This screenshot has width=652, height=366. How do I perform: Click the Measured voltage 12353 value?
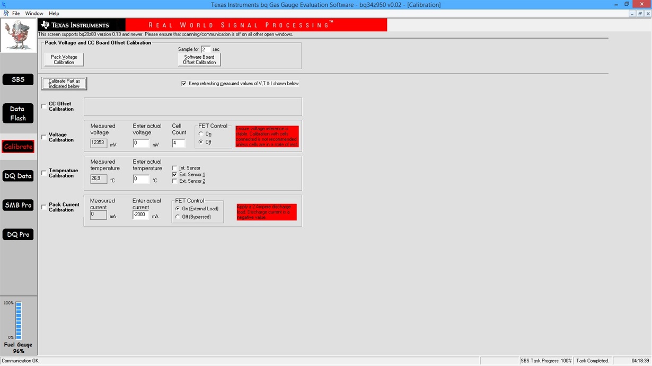99,143
